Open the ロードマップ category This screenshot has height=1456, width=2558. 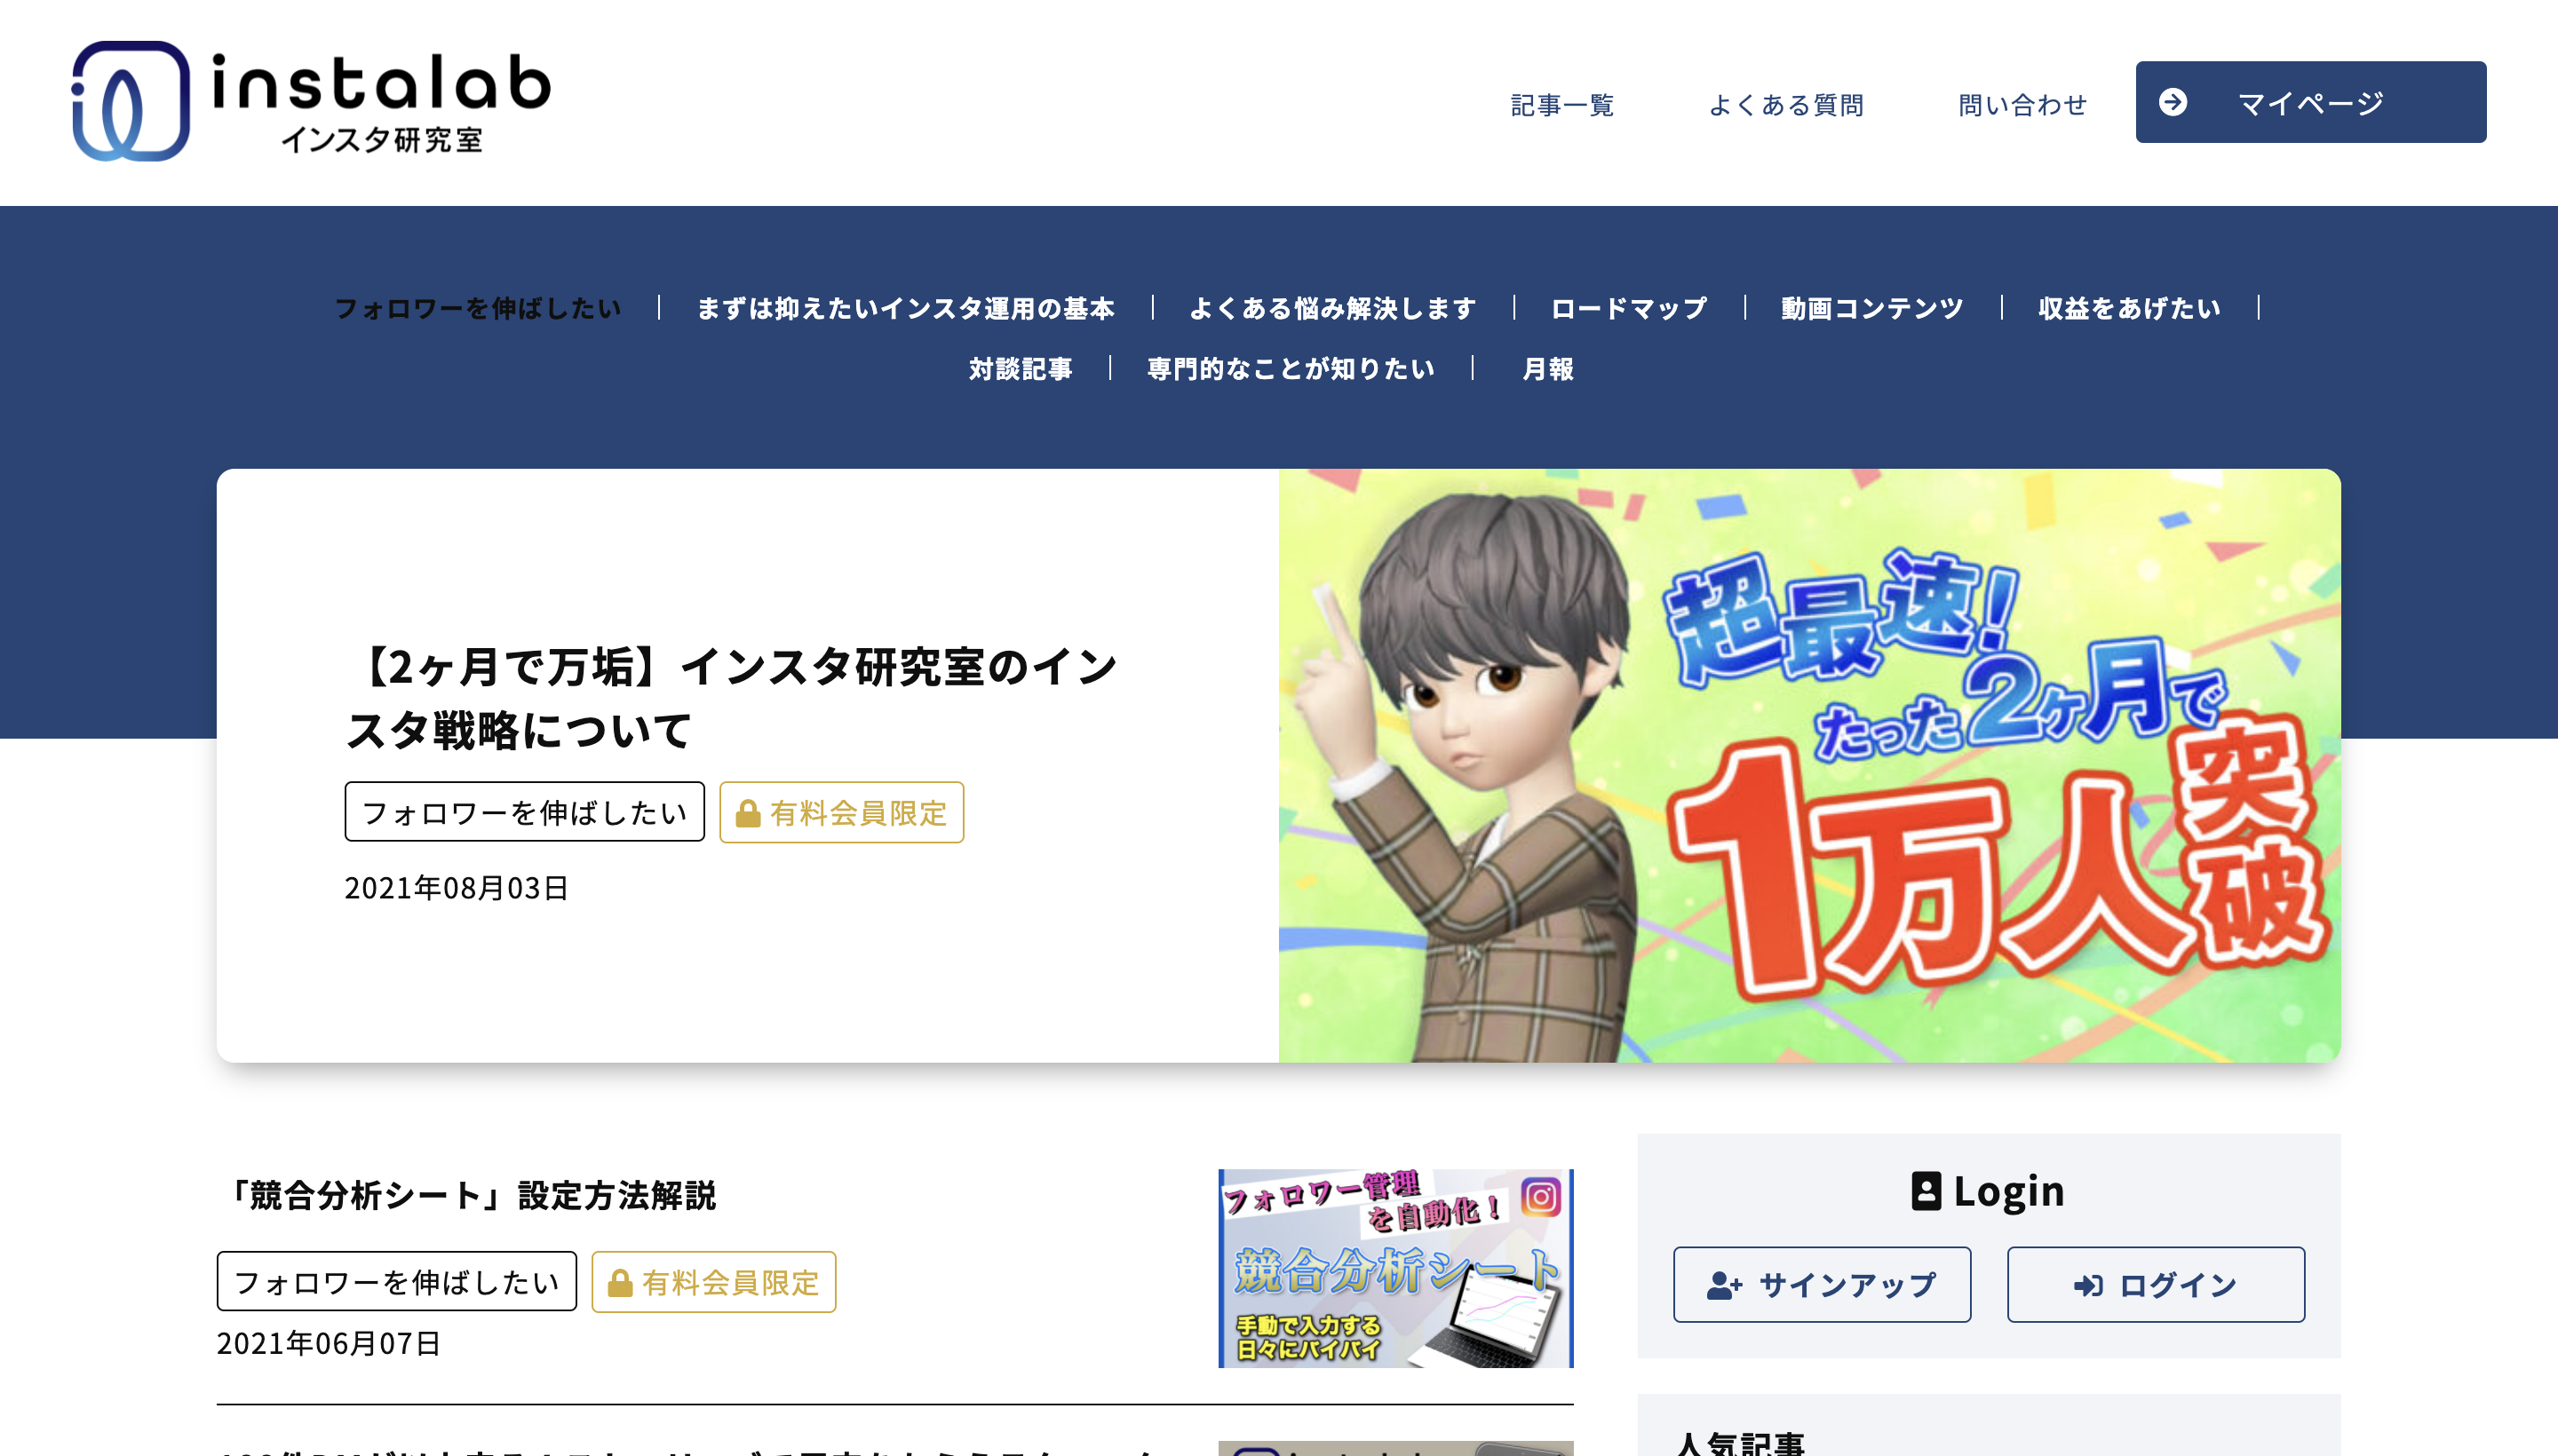coord(1629,308)
